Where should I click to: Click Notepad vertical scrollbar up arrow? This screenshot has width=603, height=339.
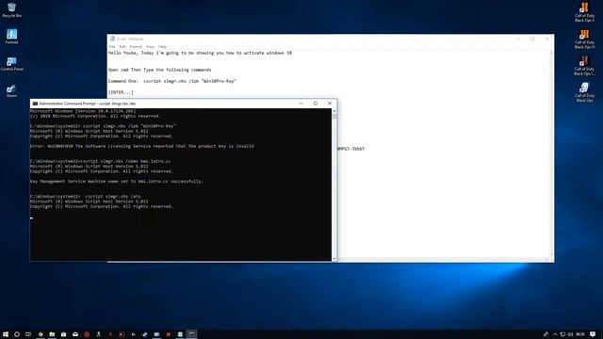(x=551, y=53)
